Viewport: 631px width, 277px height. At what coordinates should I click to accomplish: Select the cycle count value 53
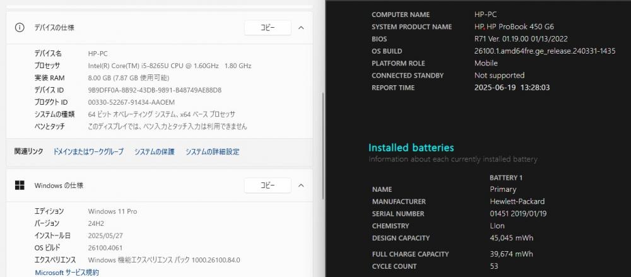click(x=494, y=266)
